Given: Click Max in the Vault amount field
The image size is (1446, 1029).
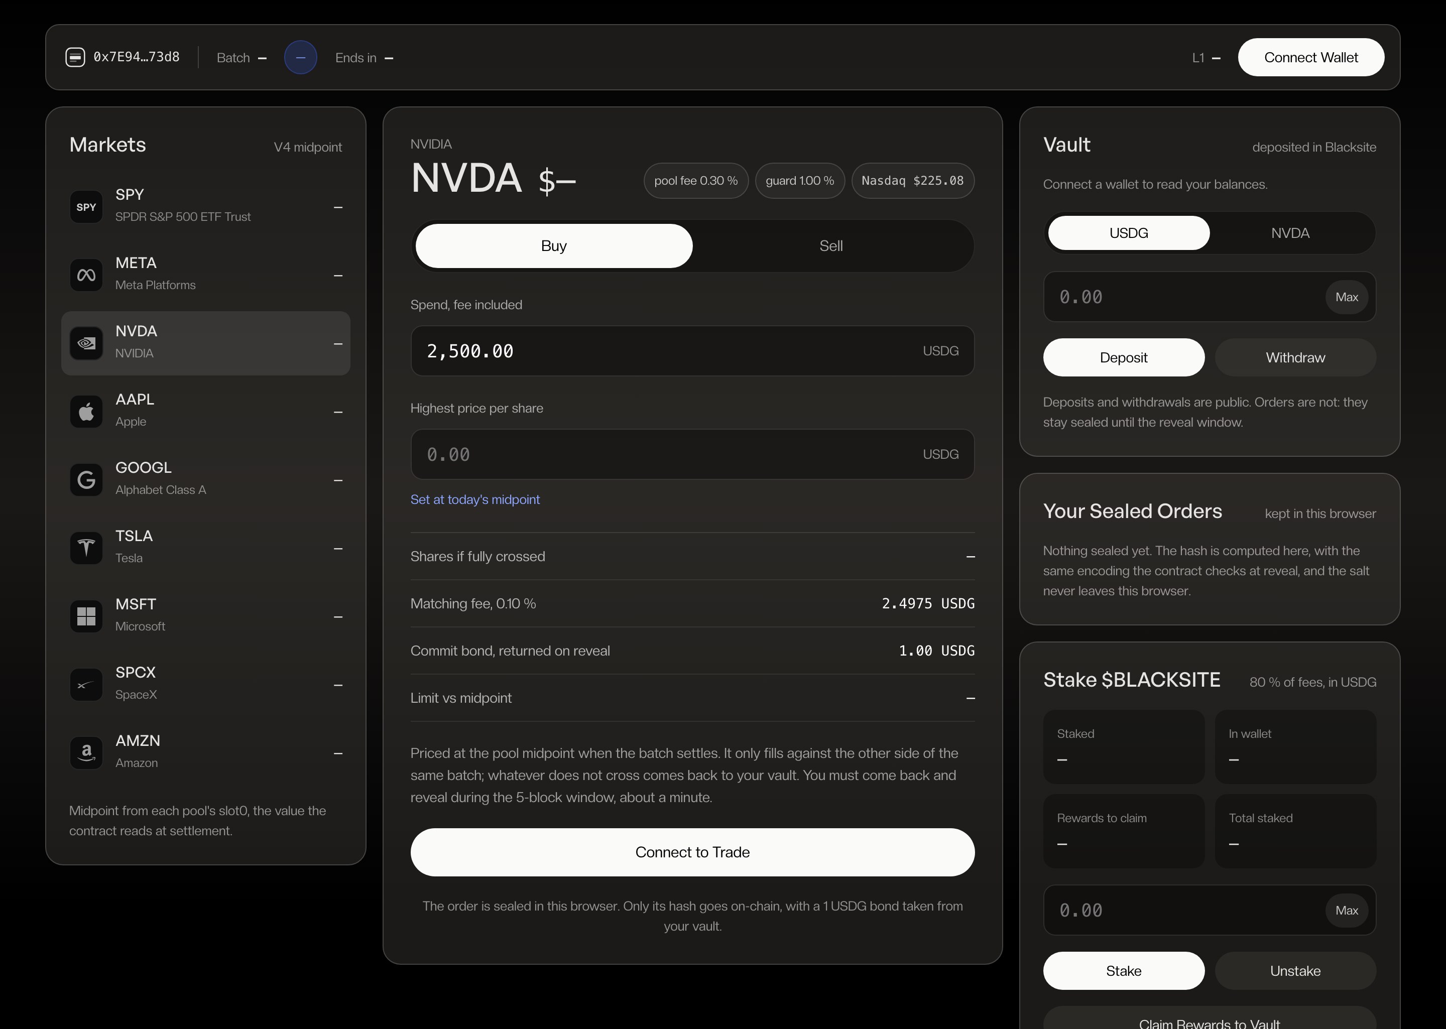Looking at the screenshot, I should pos(1347,297).
